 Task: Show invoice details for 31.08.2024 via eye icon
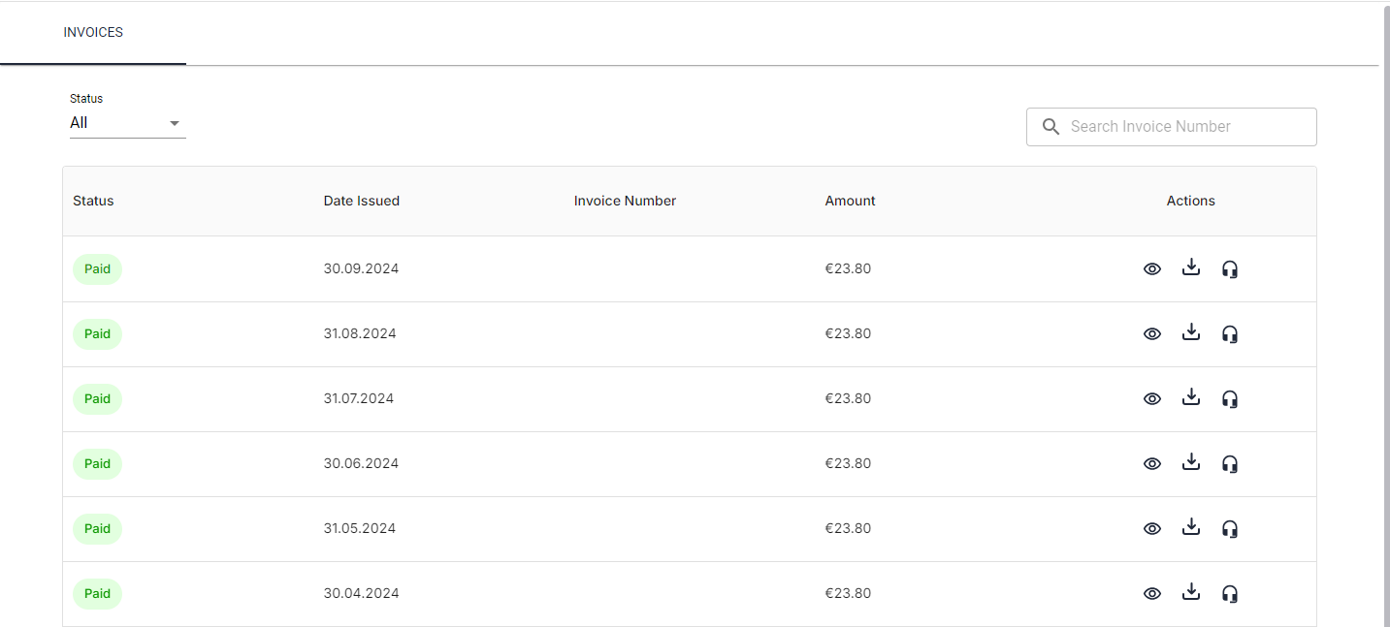(x=1151, y=334)
